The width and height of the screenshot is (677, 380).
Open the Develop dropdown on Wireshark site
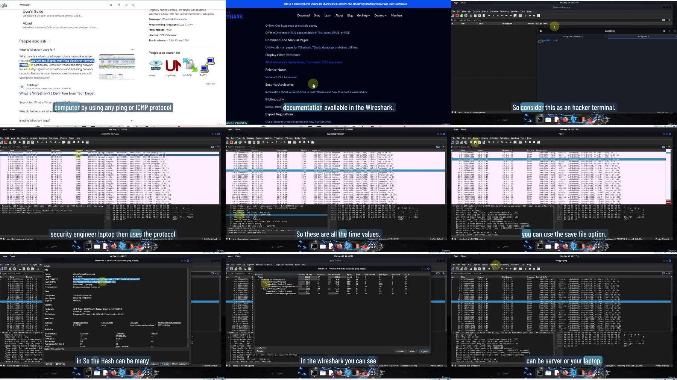380,15
